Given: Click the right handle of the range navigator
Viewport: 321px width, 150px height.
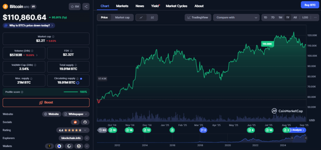Looking at the screenshot, I should pyautogui.click(x=306, y=138).
